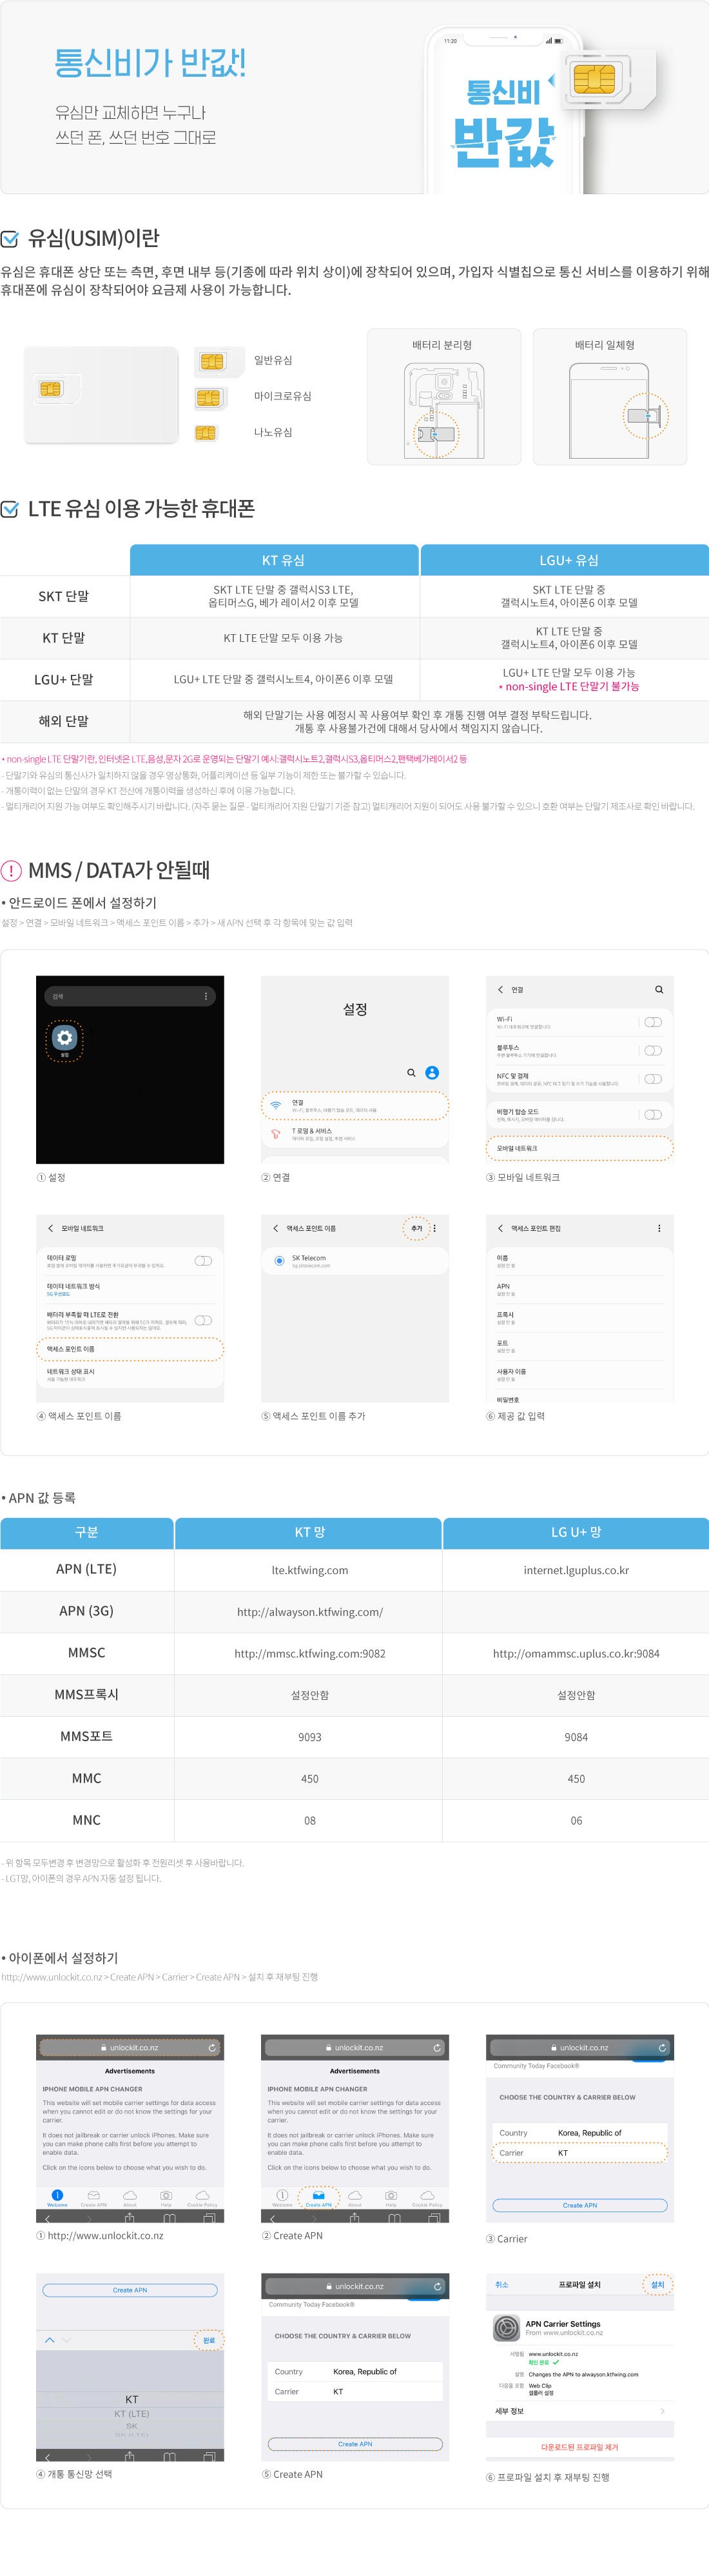This screenshot has height=2576, width=709.
Task: Tap the 추가 button
Action: 416,1228
